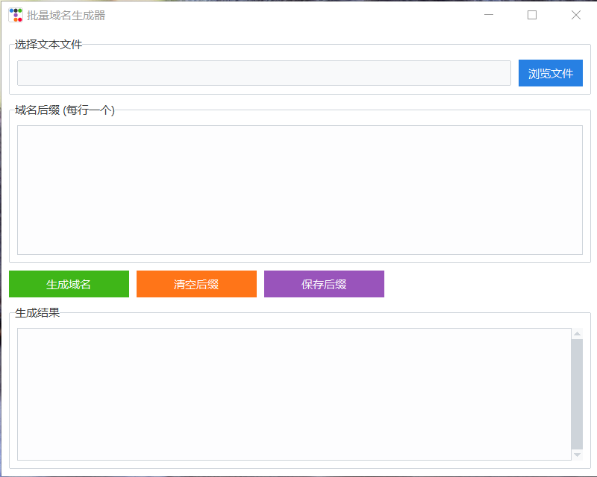This screenshot has width=597, height=477.
Task: Maximize the application window
Action: pyautogui.click(x=531, y=15)
